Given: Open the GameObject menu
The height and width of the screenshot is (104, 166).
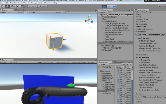Looking at the screenshot, I should [x=24, y=3].
